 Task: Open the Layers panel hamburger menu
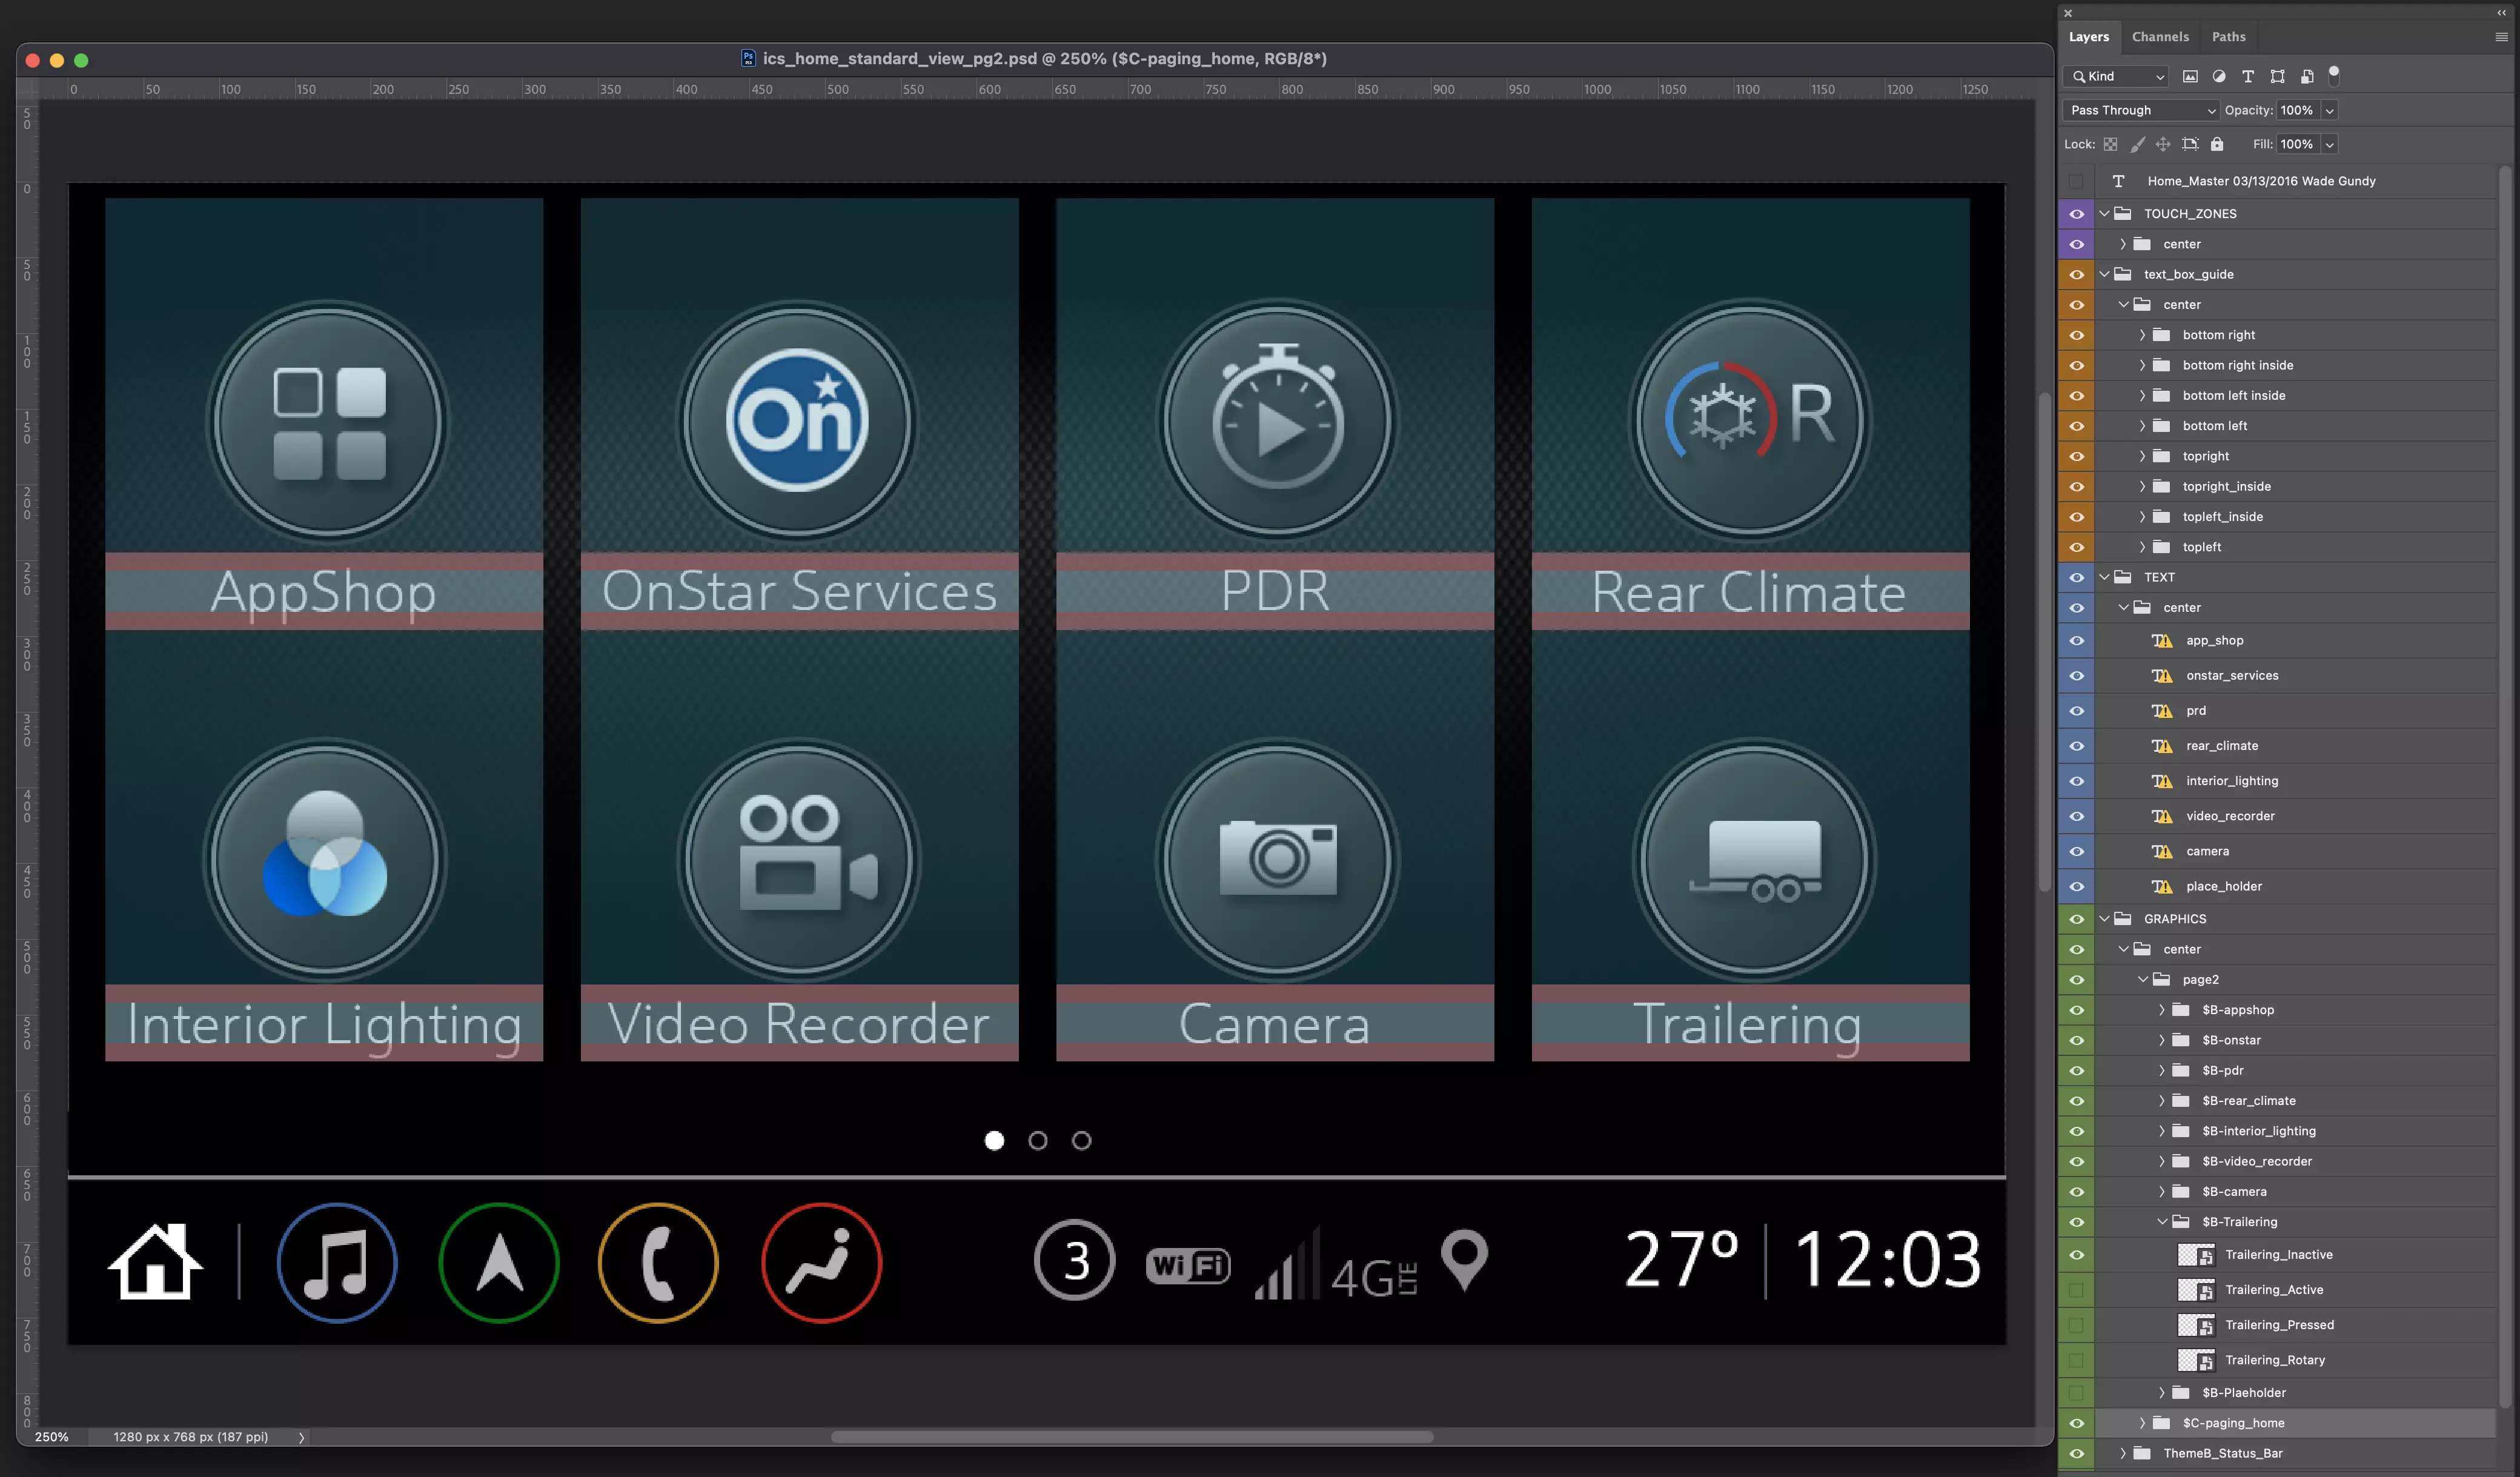[x=2501, y=37]
